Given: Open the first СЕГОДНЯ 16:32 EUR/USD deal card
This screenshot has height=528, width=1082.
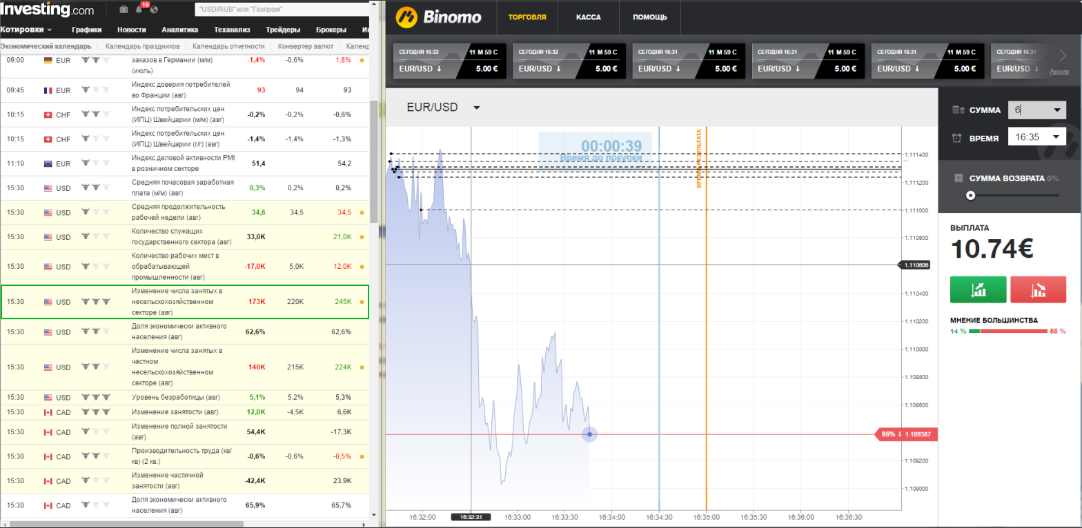Looking at the screenshot, I should click(x=449, y=61).
